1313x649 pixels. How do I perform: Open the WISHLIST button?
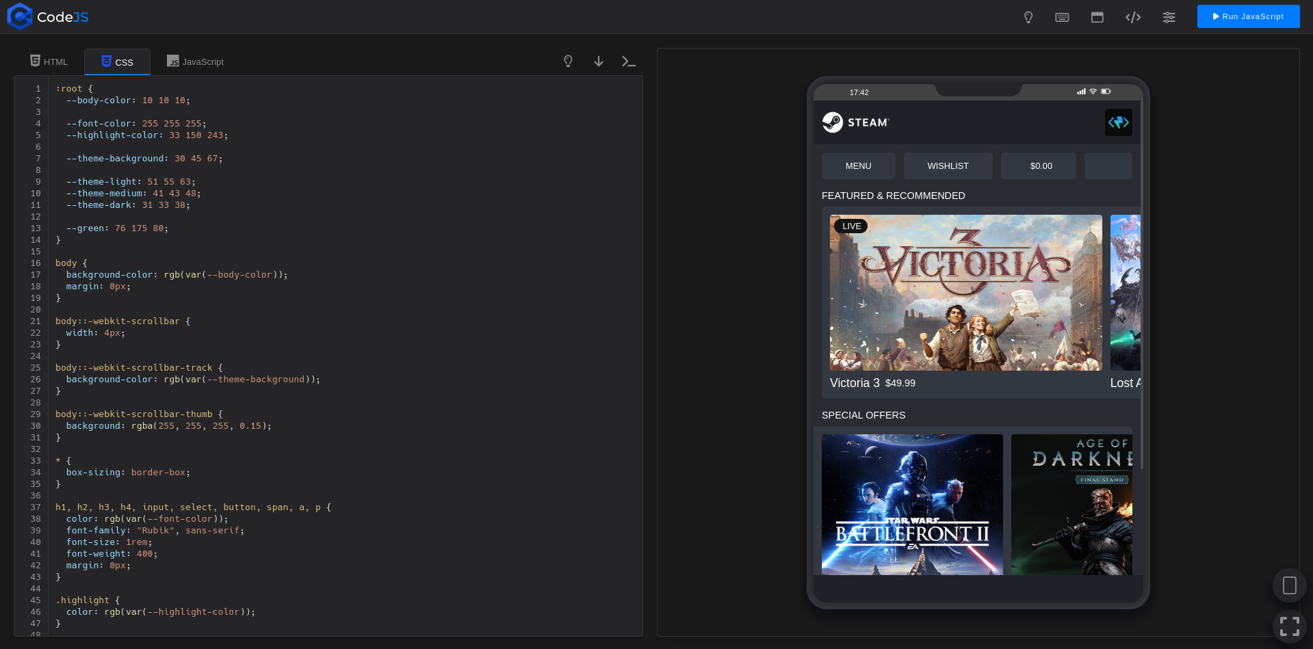point(948,166)
